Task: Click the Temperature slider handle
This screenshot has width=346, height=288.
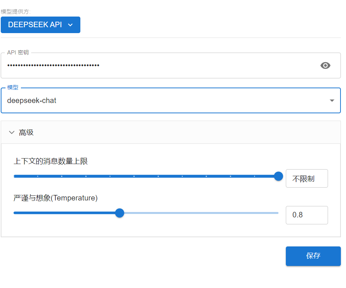Action: 120,213
